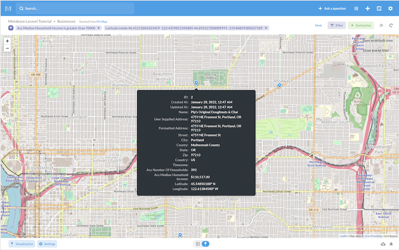Click Save as default view
Viewport: 399px width, 250px height.
(x=378, y=40)
